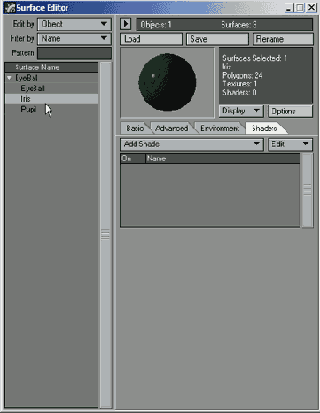The height and width of the screenshot is (413, 320).
Task: Maximize the Surface Editor window
Action: (x=300, y=7)
